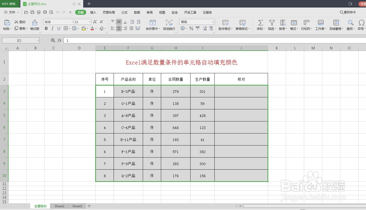366x210 pixels.
Task: Toggle align left
Action: (x=113, y=28)
